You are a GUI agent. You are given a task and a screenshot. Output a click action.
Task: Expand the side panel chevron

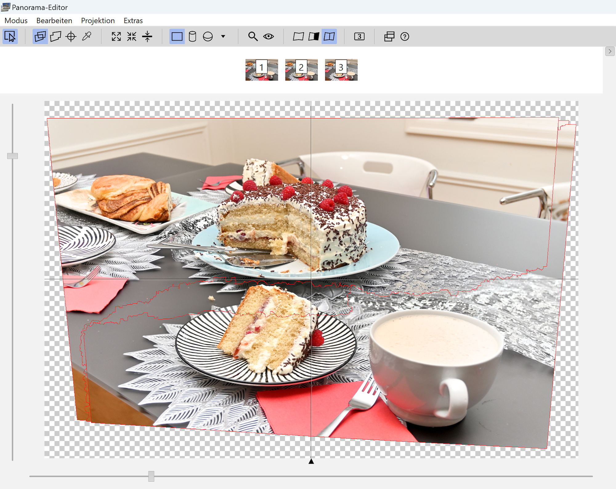(610, 51)
